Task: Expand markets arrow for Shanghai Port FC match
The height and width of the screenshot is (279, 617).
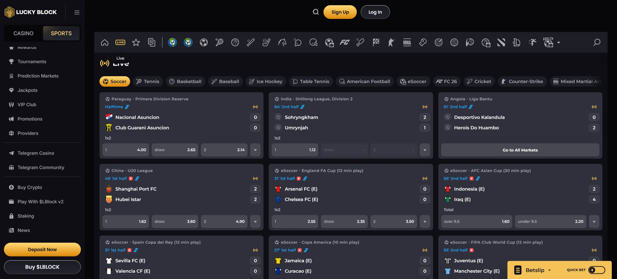Action: (x=255, y=221)
